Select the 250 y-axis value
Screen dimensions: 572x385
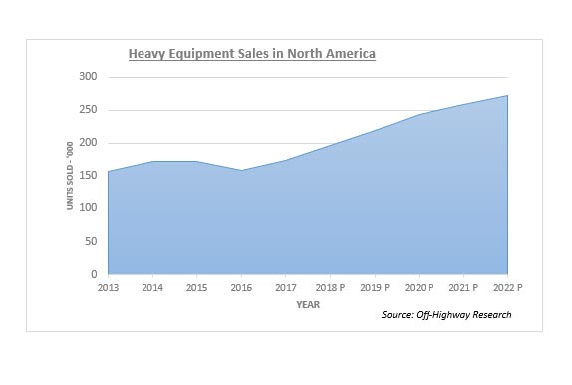88,110
